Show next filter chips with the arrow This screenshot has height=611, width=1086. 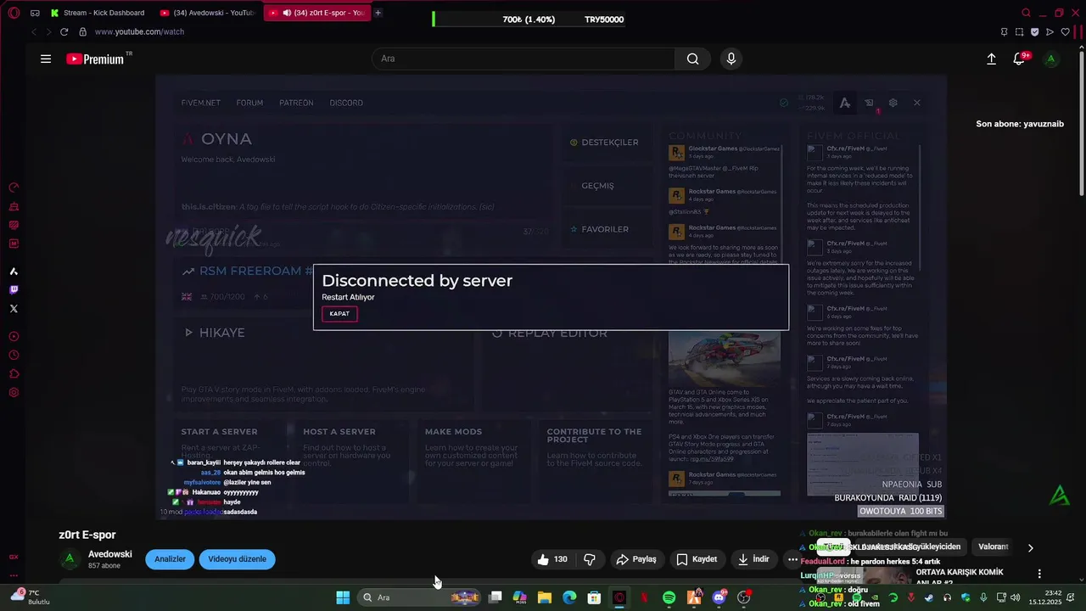pyautogui.click(x=1031, y=548)
